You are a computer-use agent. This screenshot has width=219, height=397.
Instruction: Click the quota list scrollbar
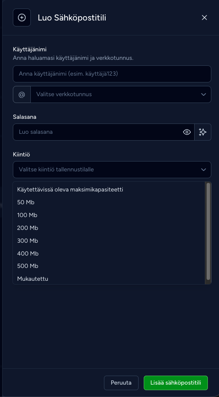click(208, 231)
